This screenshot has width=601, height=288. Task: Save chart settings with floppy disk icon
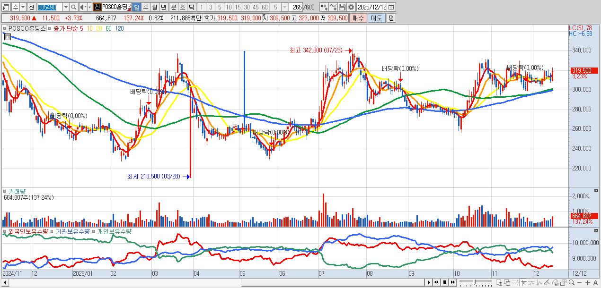(x=342, y=7)
